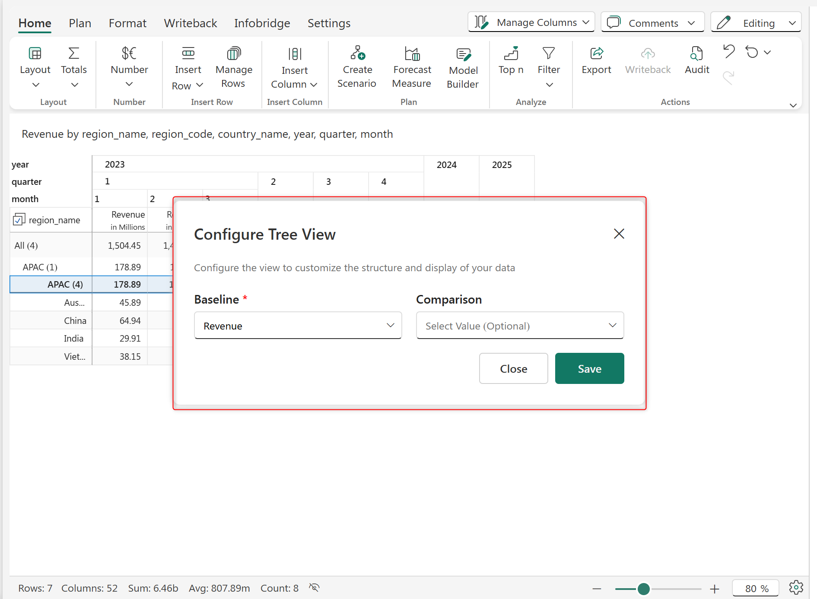Image resolution: width=817 pixels, height=599 pixels.
Task: Click the Create Scenario icon
Action: coord(357,54)
